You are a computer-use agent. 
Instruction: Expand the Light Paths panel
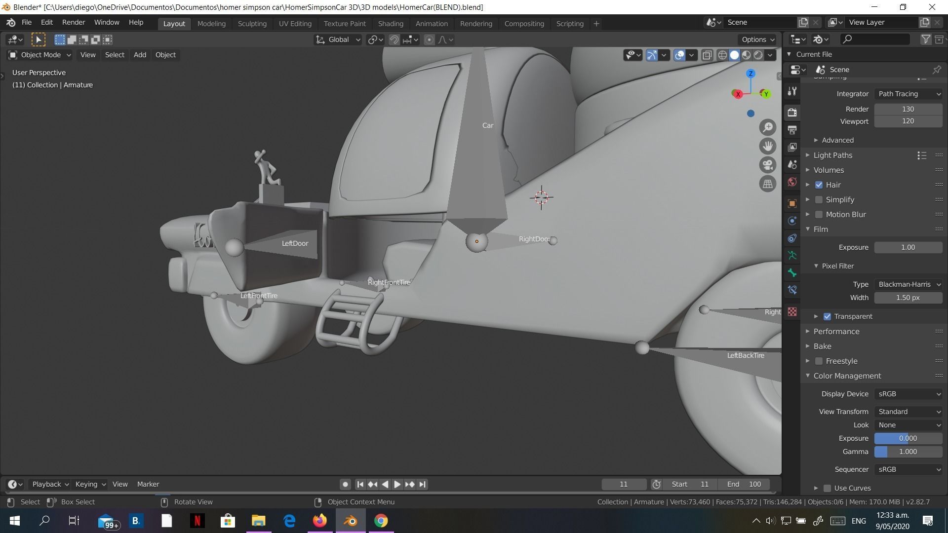832,155
